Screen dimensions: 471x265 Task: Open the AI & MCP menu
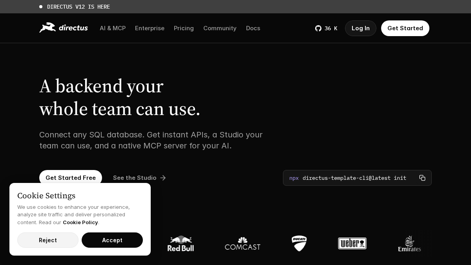tap(113, 28)
